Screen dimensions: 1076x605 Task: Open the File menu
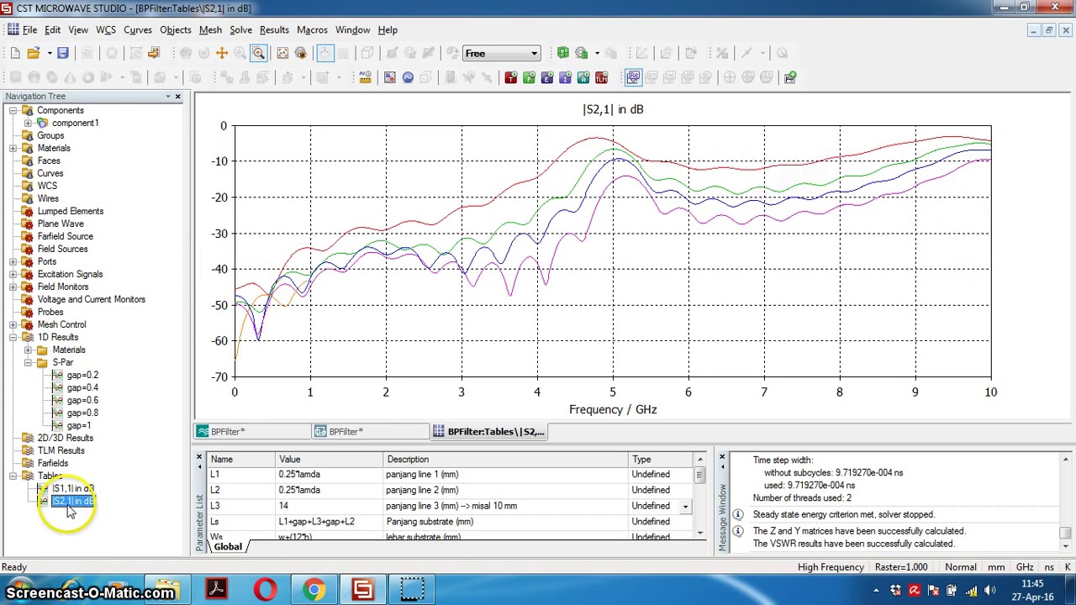pyautogui.click(x=29, y=29)
